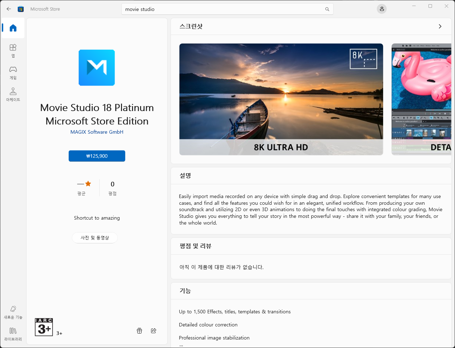Click the Movie Studio app logo

coord(97,68)
